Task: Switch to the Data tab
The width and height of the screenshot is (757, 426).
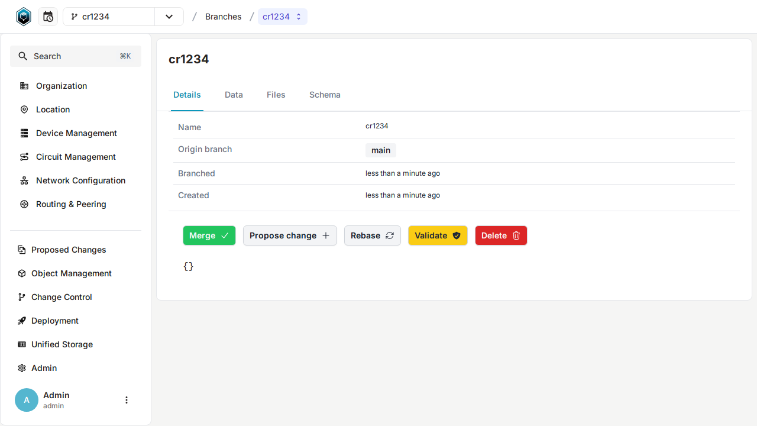Action: point(234,95)
